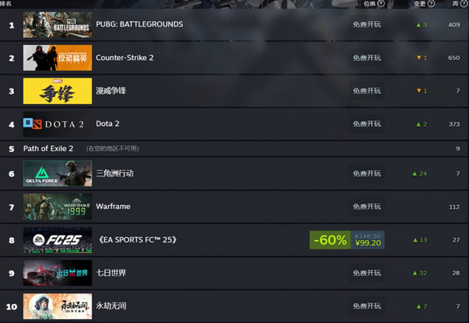
Task: Select the Dota 2 logo image
Action: pos(57,124)
